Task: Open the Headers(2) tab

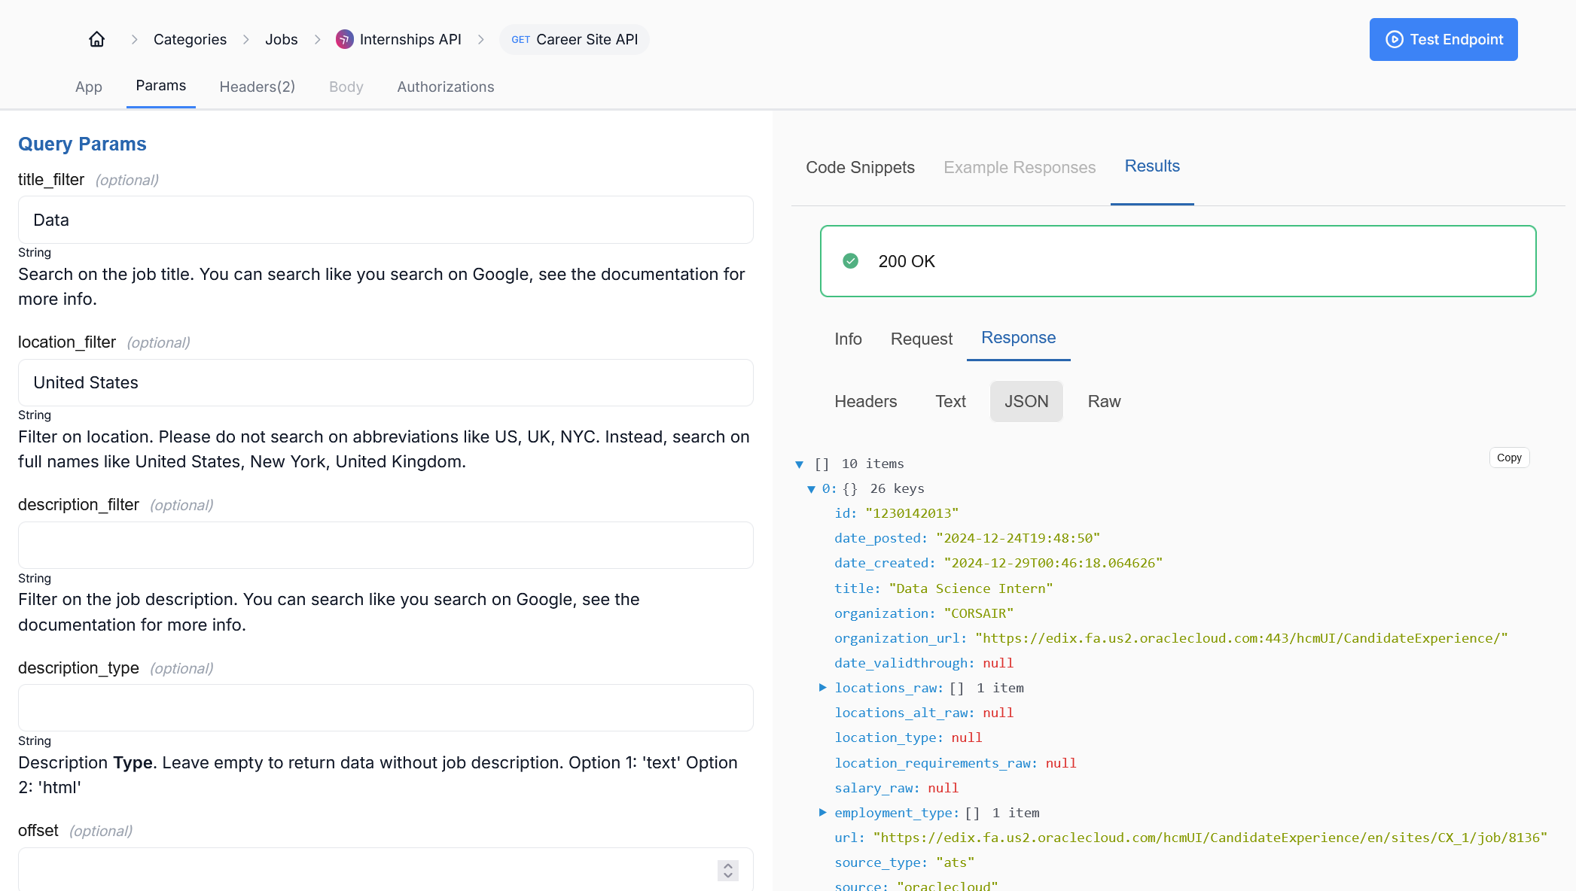Action: [x=258, y=87]
